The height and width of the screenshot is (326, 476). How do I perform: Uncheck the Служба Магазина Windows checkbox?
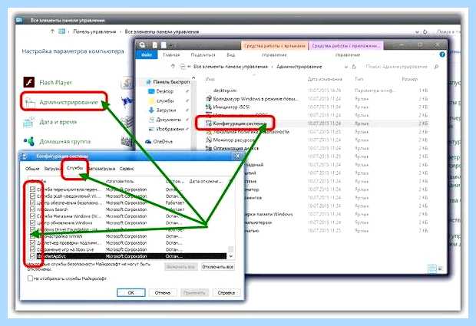pos(33,216)
